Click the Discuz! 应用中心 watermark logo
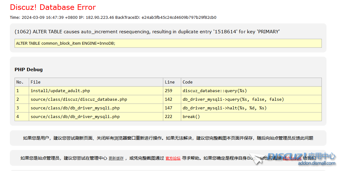The width and height of the screenshot is (341, 171). click(x=301, y=156)
